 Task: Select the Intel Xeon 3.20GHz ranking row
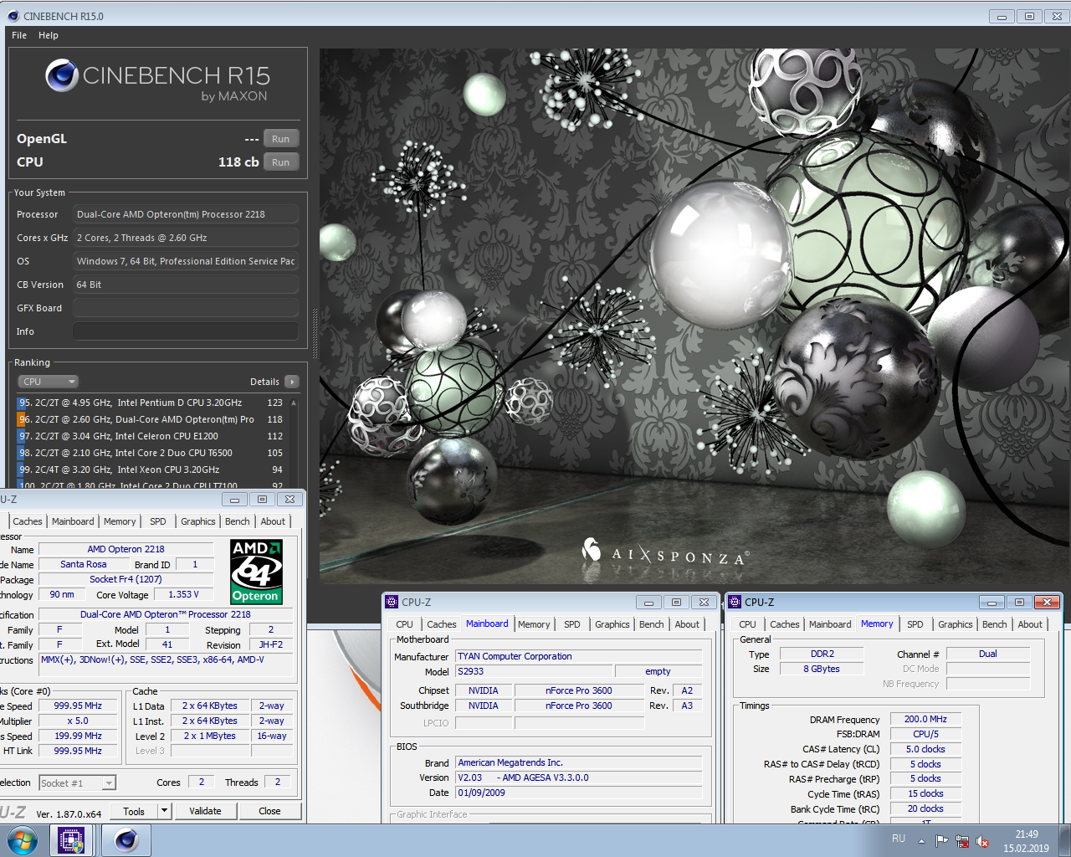tap(151, 470)
